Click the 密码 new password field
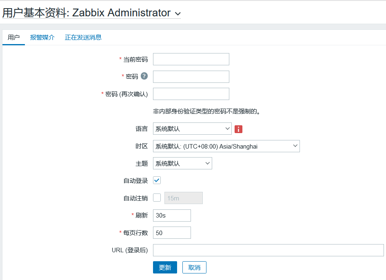This screenshot has height=280, width=386. pyautogui.click(x=191, y=77)
